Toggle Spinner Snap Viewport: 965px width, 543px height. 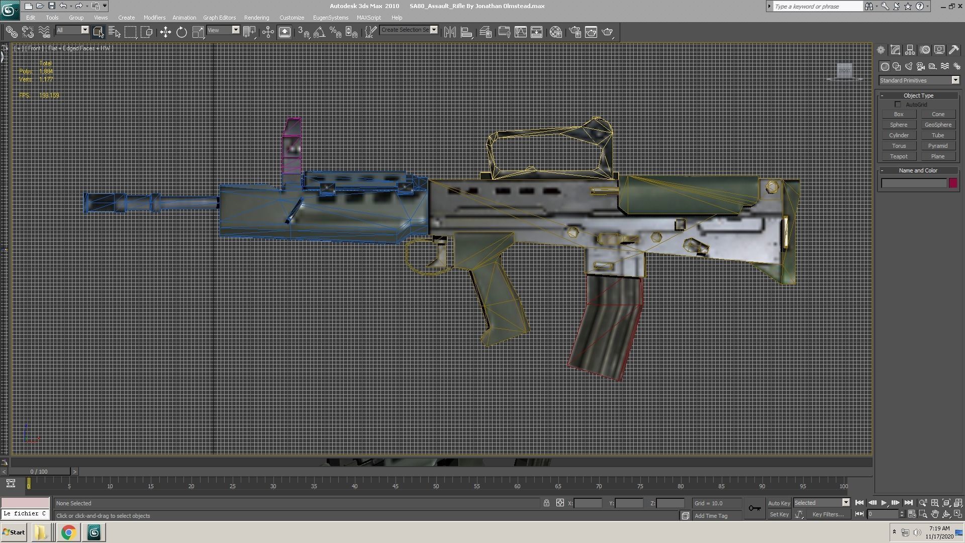352,32
